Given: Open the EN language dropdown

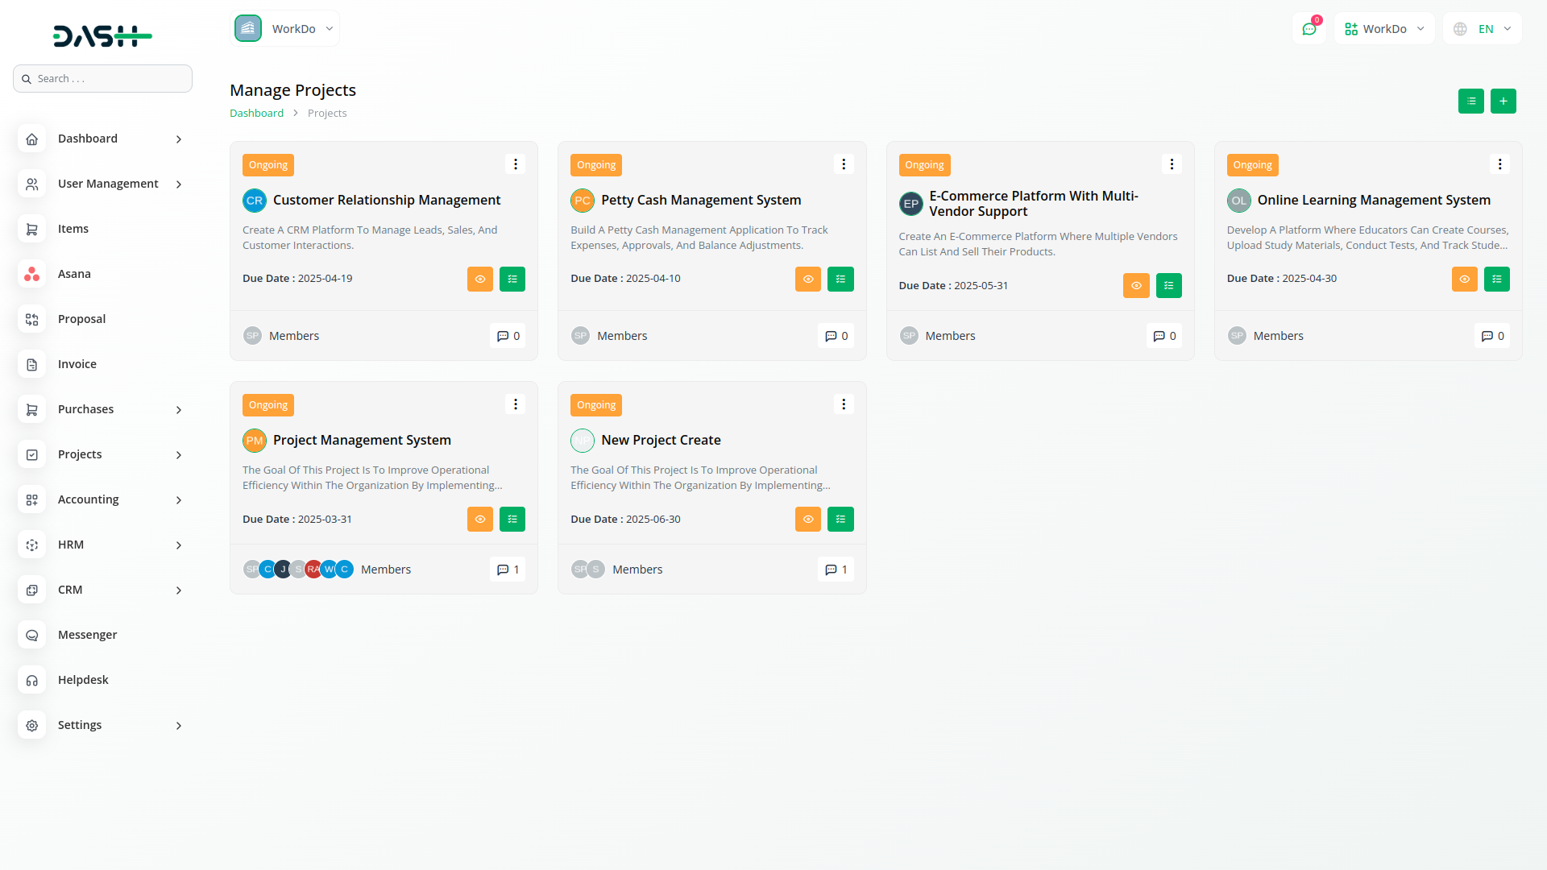Looking at the screenshot, I should (x=1483, y=29).
